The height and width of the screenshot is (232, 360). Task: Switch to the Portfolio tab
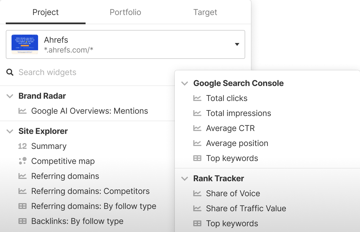pyautogui.click(x=125, y=12)
